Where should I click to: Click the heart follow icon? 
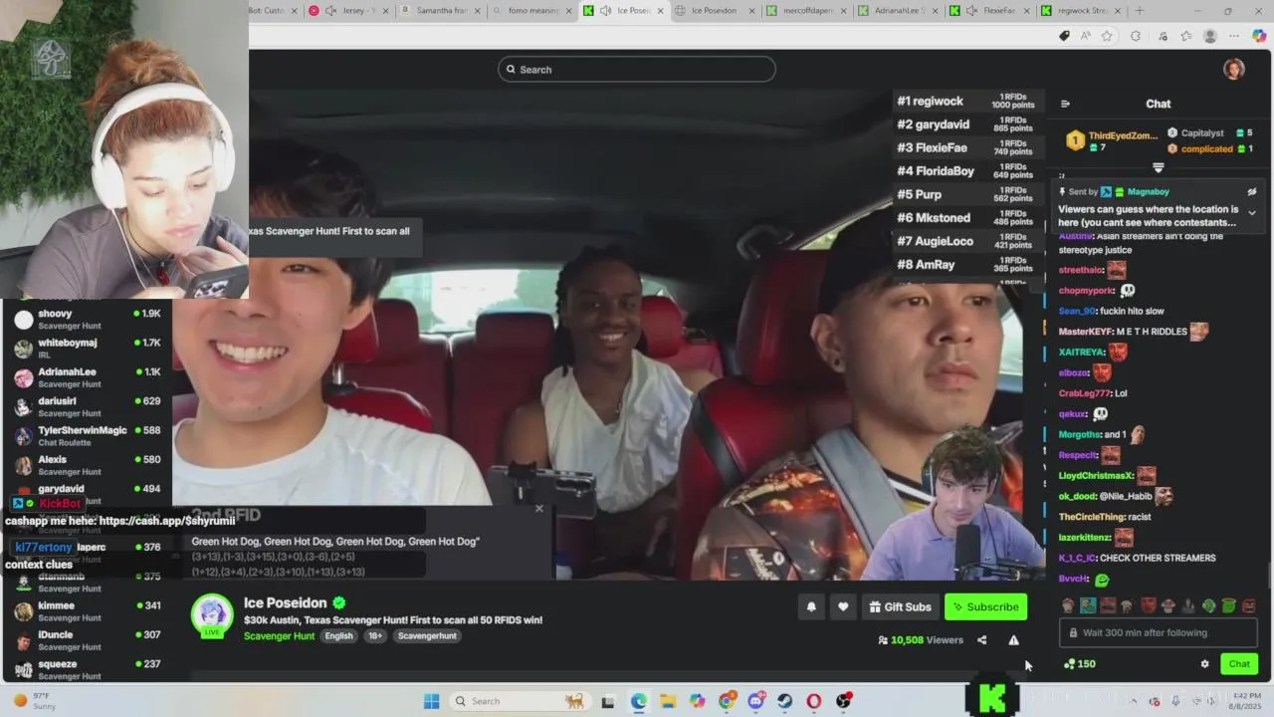[x=843, y=606]
